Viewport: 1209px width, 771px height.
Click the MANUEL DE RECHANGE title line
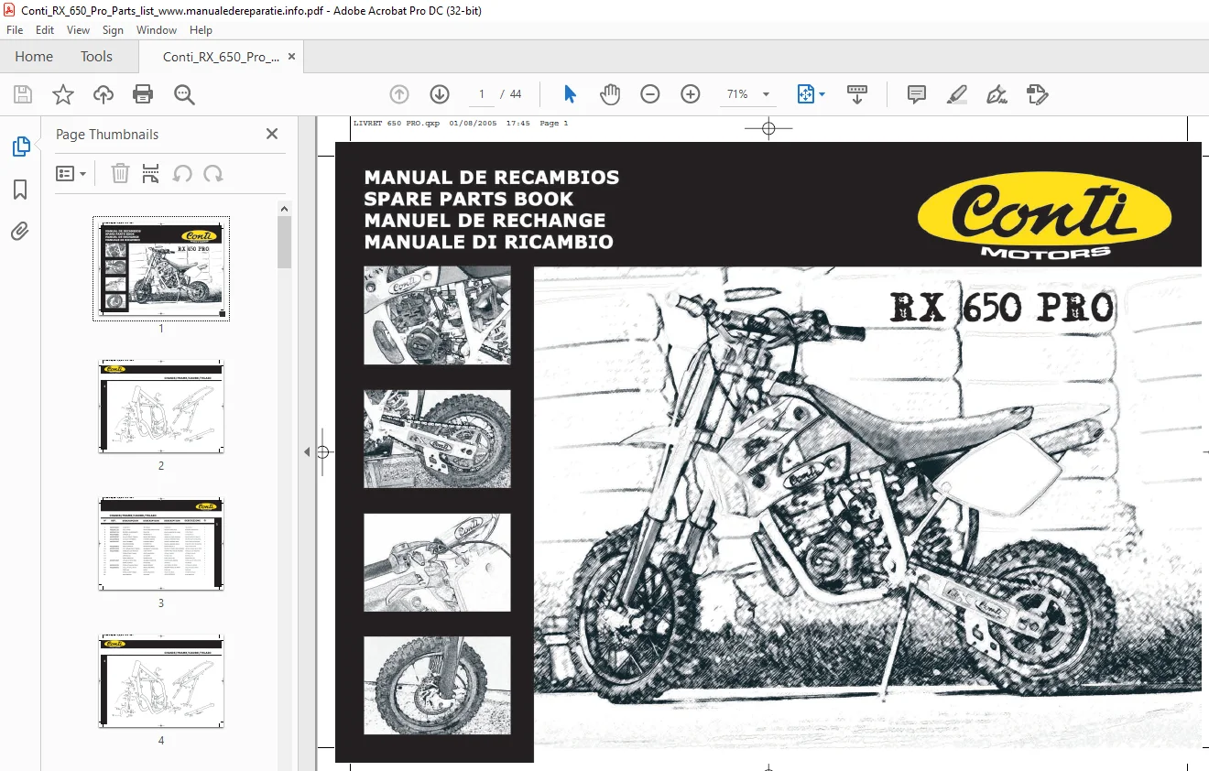485,221
